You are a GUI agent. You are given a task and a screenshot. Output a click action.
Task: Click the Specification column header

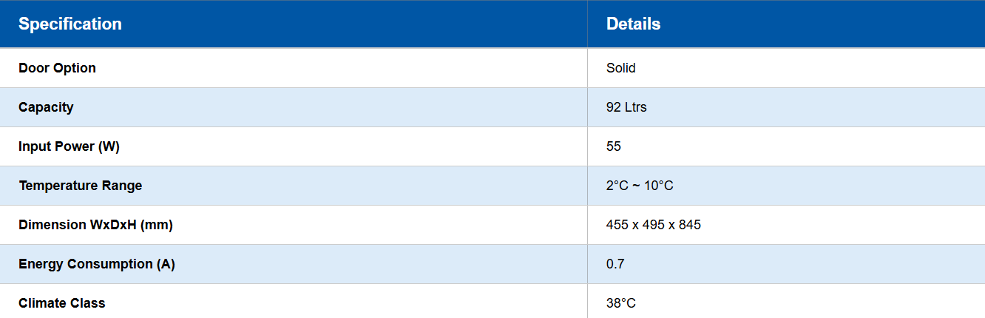pyautogui.click(x=70, y=24)
